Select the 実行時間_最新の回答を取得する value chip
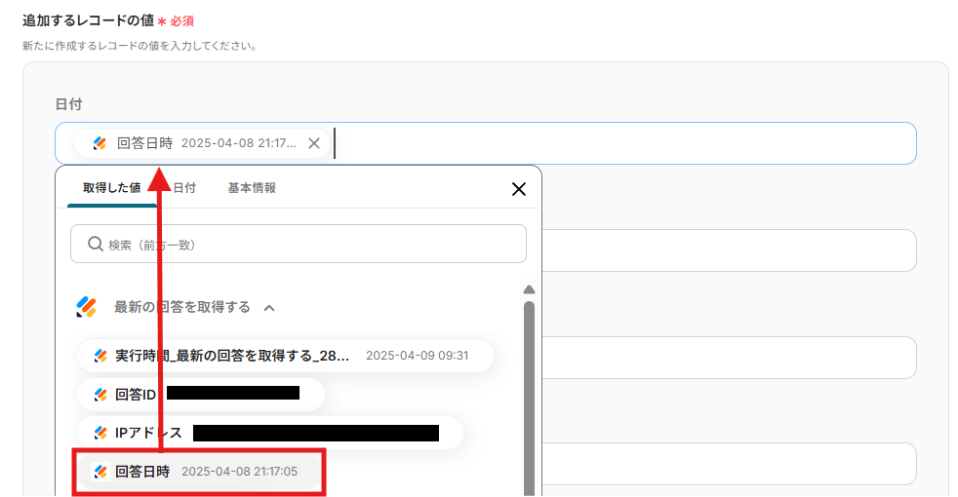Screen dimensions: 958x497 point(285,356)
